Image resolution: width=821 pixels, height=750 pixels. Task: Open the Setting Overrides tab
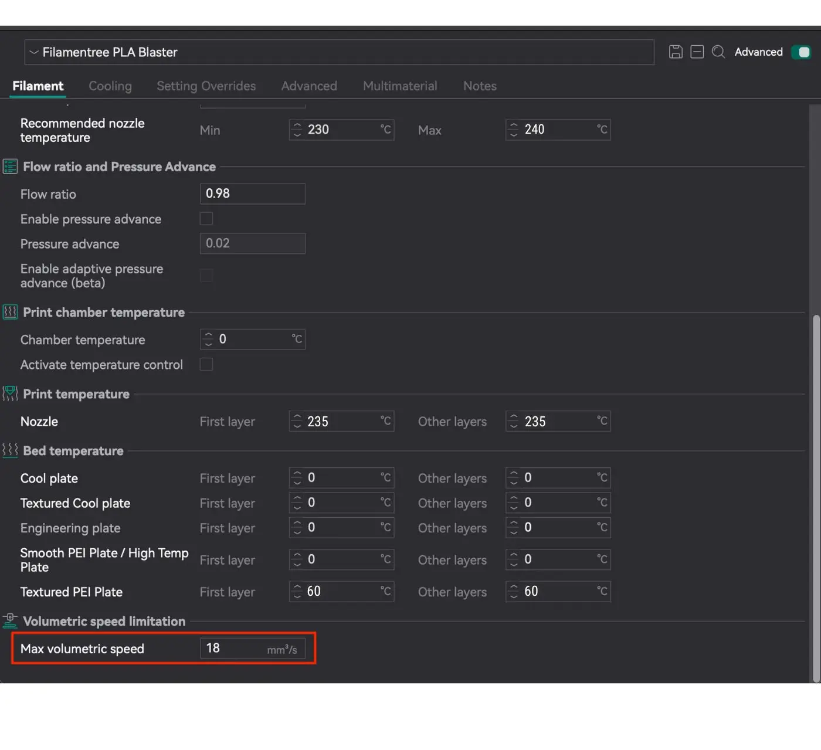[206, 86]
